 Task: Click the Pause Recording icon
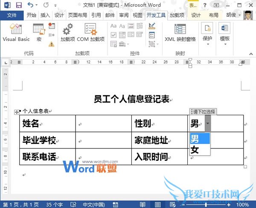(x=52, y=35)
